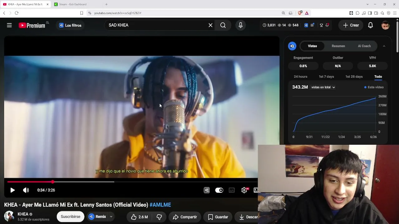Open the YouTube guide hamburger menu
This screenshot has width=399, height=224.
(9, 25)
